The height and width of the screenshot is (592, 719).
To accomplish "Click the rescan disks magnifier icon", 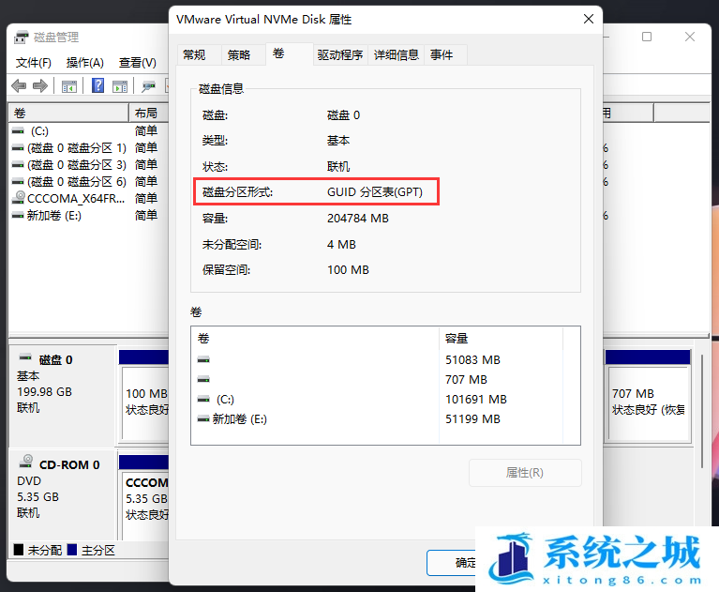I will (148, 85).
